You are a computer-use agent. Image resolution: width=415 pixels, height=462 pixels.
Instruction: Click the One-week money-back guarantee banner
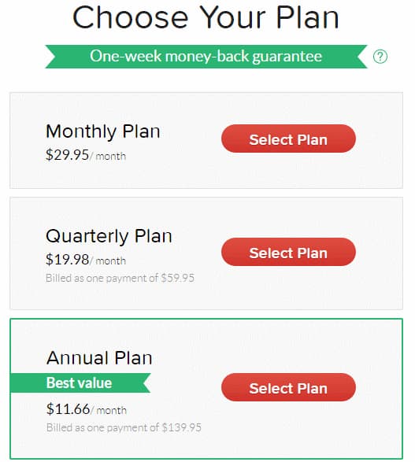[206, 57]
